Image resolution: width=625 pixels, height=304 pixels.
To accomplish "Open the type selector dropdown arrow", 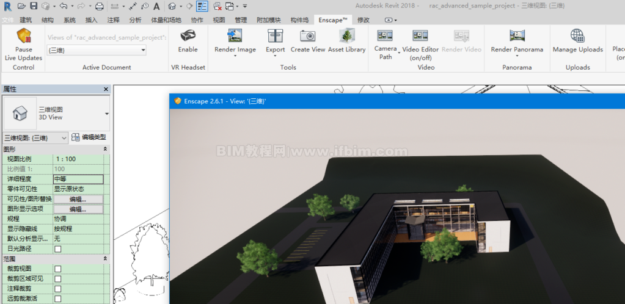I will (x=107, y=114).
